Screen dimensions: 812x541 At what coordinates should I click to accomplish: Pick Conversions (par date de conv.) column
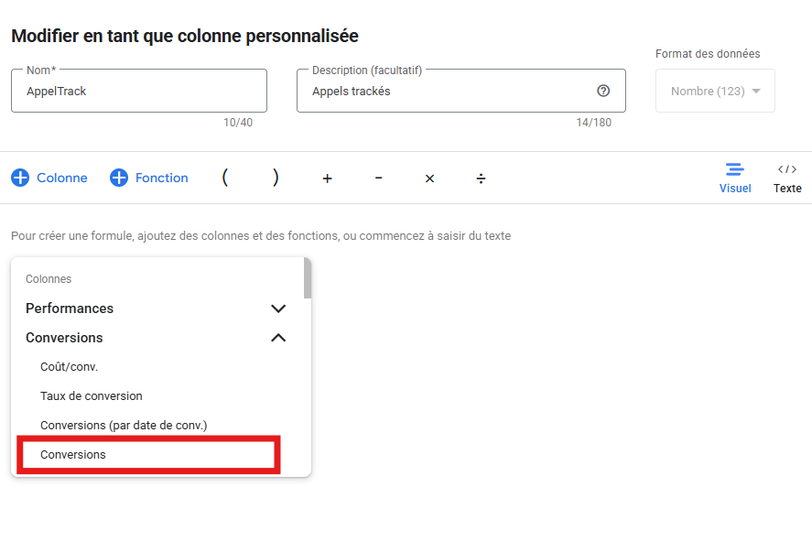point(124,426)
